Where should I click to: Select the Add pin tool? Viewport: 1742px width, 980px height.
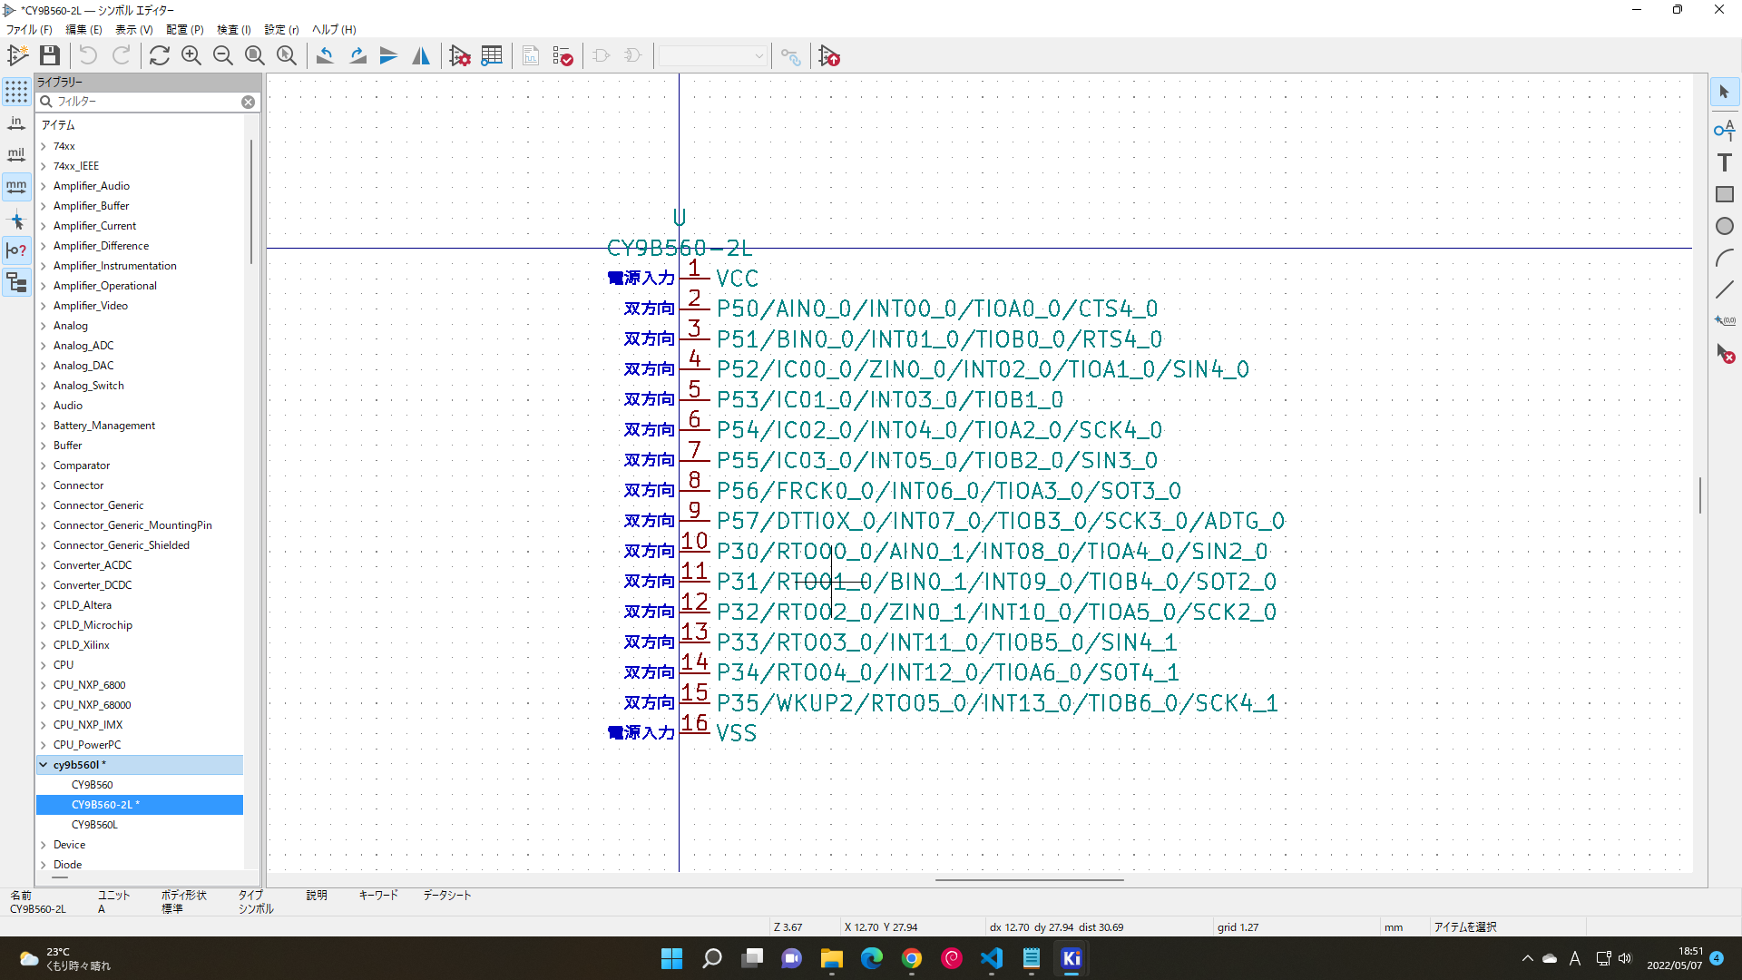pyautogui.click(x=1724, y=130)
